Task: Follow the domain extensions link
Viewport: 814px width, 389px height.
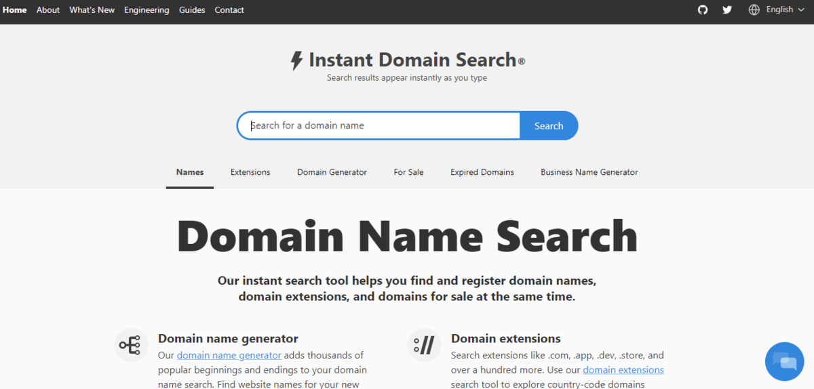Action: [623, 370]
